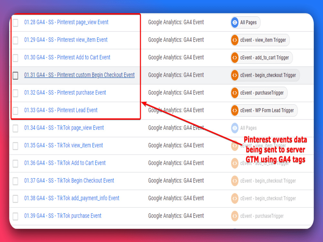The width and height of the screenshot is (323, 242).
Task: Open tag 01.35 TikTok view_item Event
Action: [63, 145]
